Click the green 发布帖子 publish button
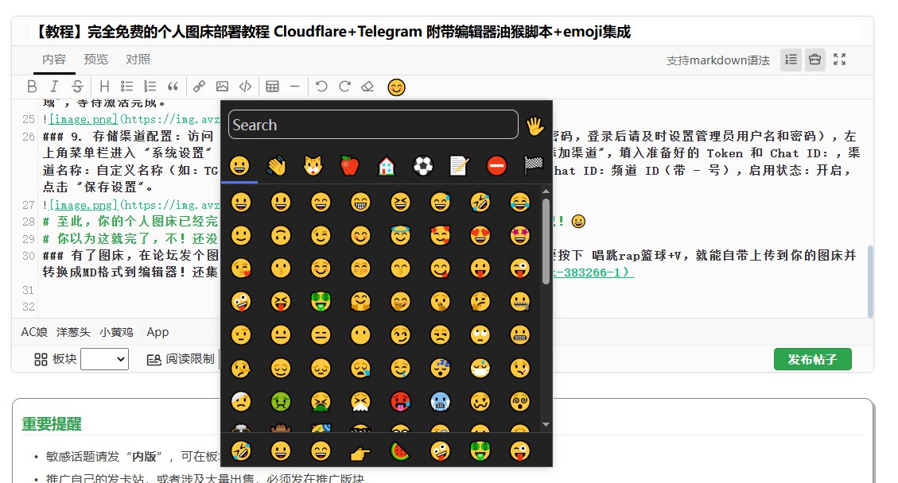 coord(812,359)
